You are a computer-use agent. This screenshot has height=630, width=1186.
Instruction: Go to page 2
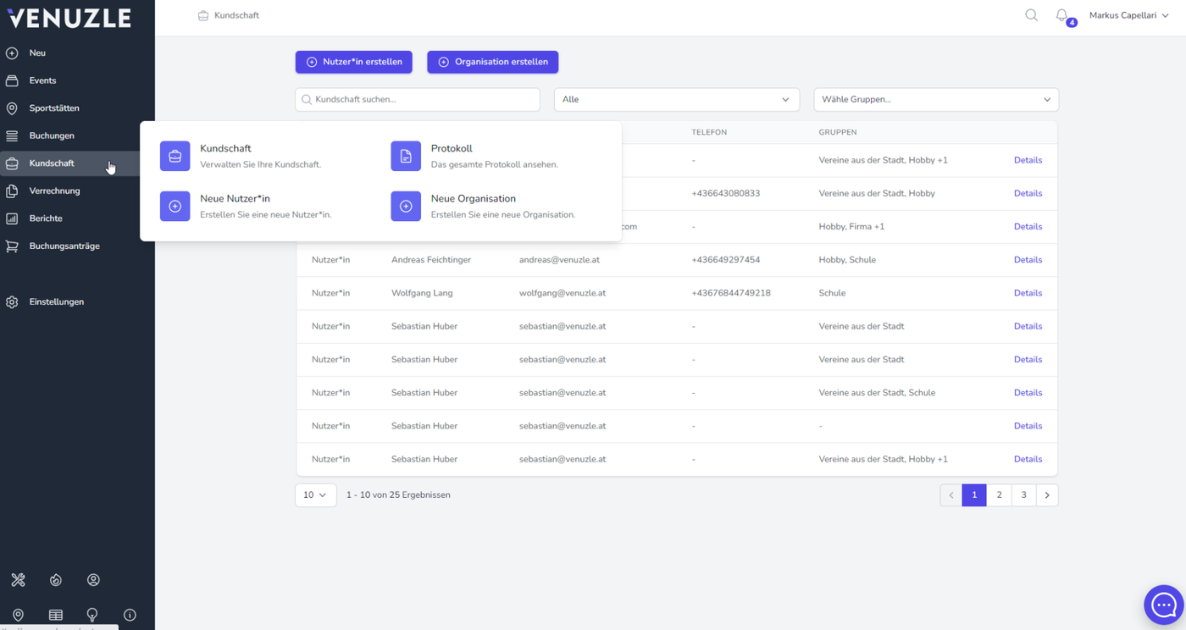(x=999, y=495)
